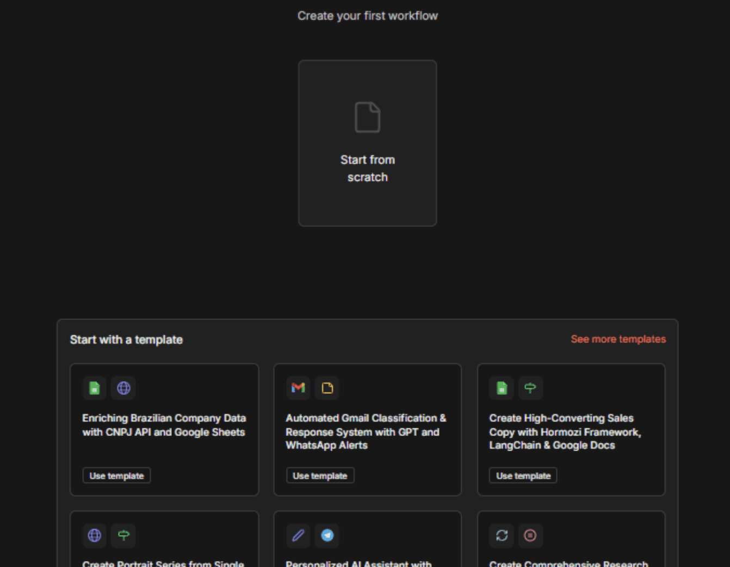
Task: Use the Automated Gmail Classification template
Action: point(320,476)
